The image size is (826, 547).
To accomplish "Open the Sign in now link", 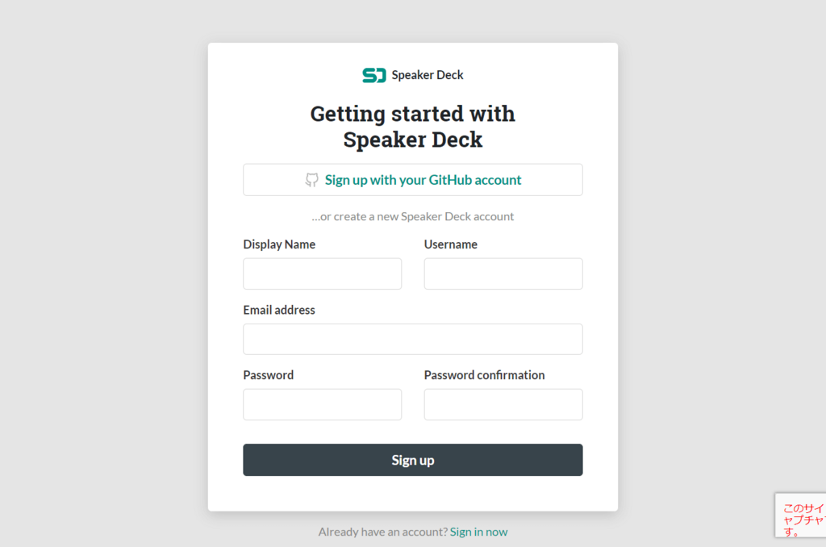I will (x=479, y=532).
